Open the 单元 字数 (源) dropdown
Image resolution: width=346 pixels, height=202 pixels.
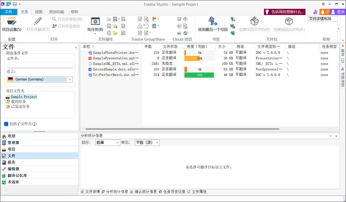click(147, 143)
